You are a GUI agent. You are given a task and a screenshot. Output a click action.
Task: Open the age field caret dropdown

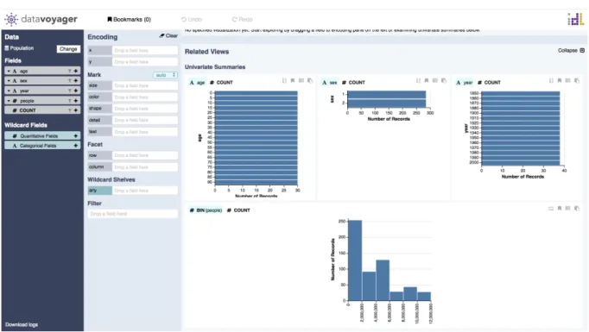9,71
